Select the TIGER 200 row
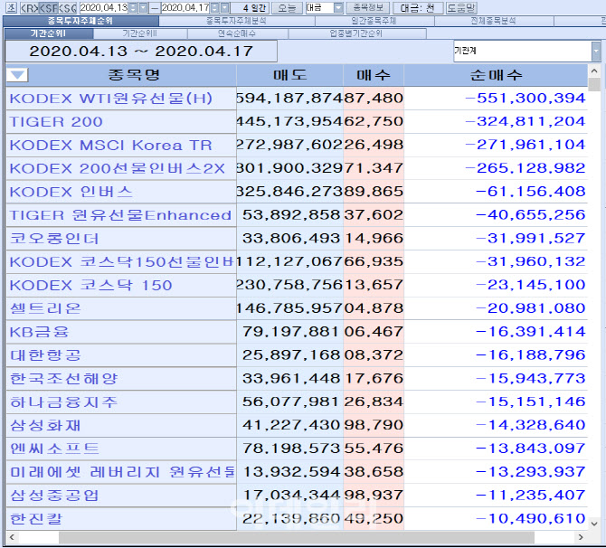Viewport: 606px width, 548px height. tap(297, 122)
